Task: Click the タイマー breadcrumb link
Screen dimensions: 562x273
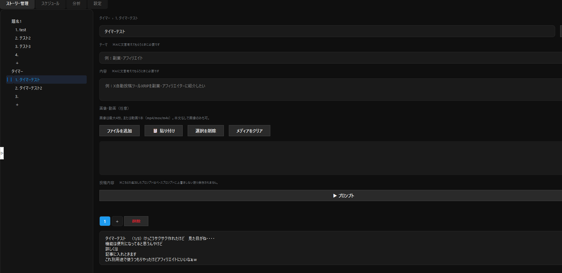Action: point(105,18)
